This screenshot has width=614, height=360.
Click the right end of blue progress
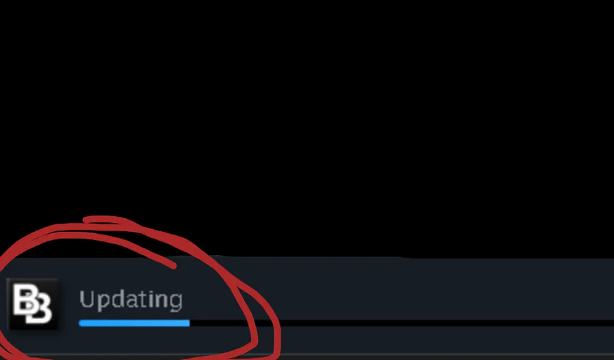pyautogui.click(x=187, y=322)
